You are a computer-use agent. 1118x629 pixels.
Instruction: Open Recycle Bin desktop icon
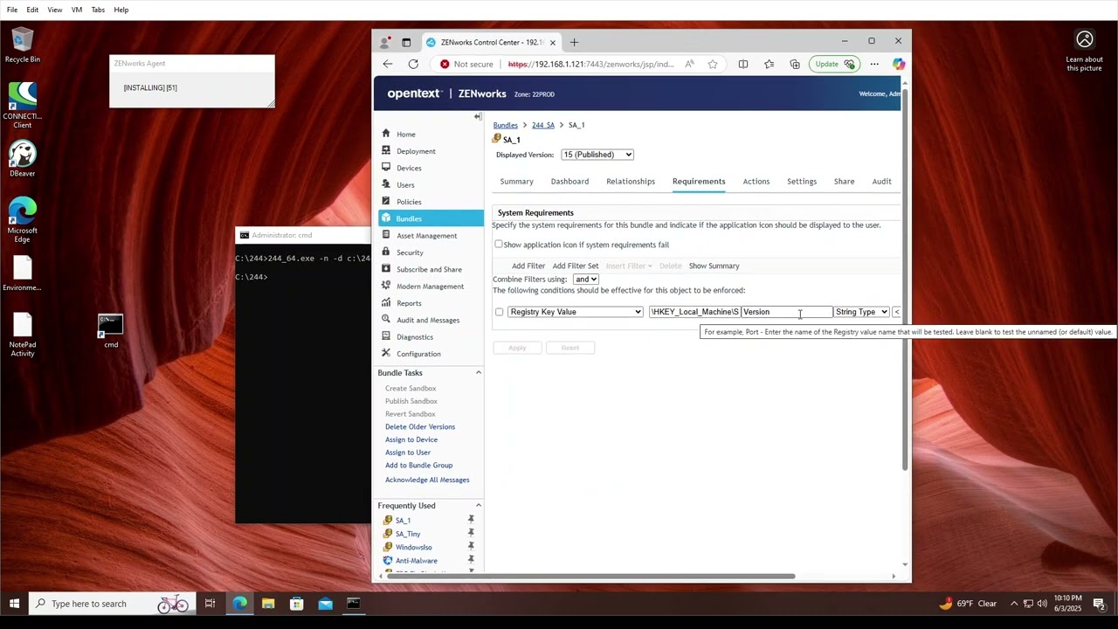pyautogui.click(x=23, y=45)
